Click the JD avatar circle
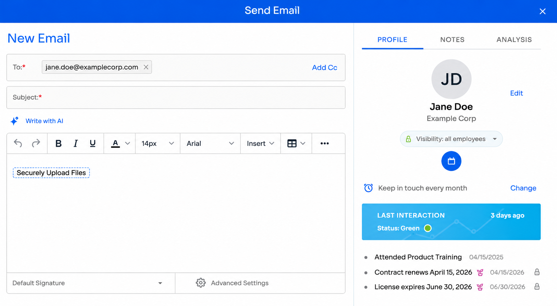Screen dimensions: 557x306 tap(451, 79)
